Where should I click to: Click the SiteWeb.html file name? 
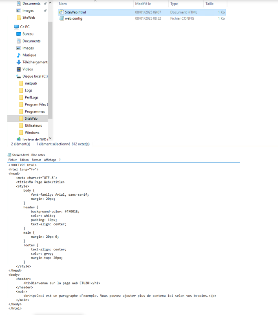tap(75, 12)
